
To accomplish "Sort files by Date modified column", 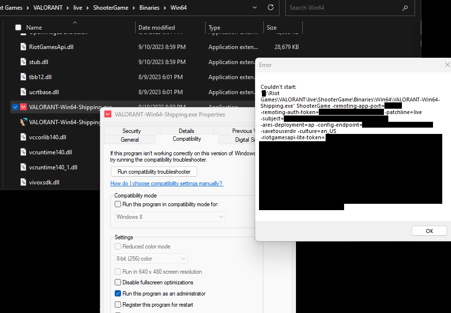I will [156, 28].
